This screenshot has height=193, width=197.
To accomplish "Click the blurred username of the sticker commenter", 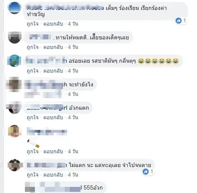I will (x=47, y=131).
